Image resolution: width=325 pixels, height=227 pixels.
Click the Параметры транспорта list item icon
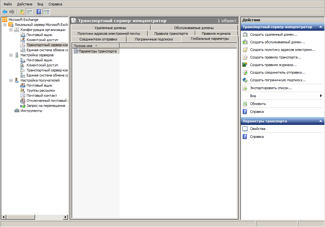(x=76, y=51)
